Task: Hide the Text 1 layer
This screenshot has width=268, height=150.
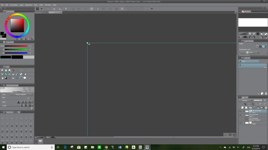Action: 240,112
